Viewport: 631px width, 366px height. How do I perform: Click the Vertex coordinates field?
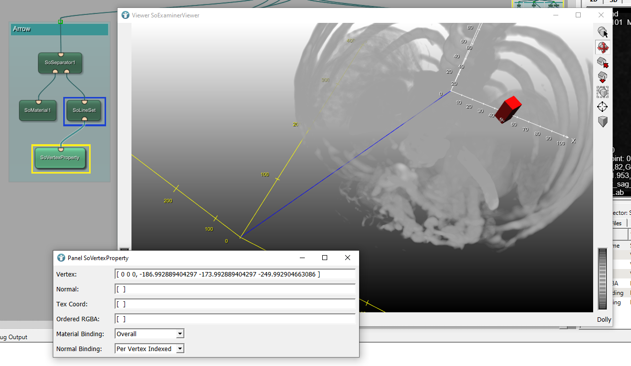click(x=235, y=274)
